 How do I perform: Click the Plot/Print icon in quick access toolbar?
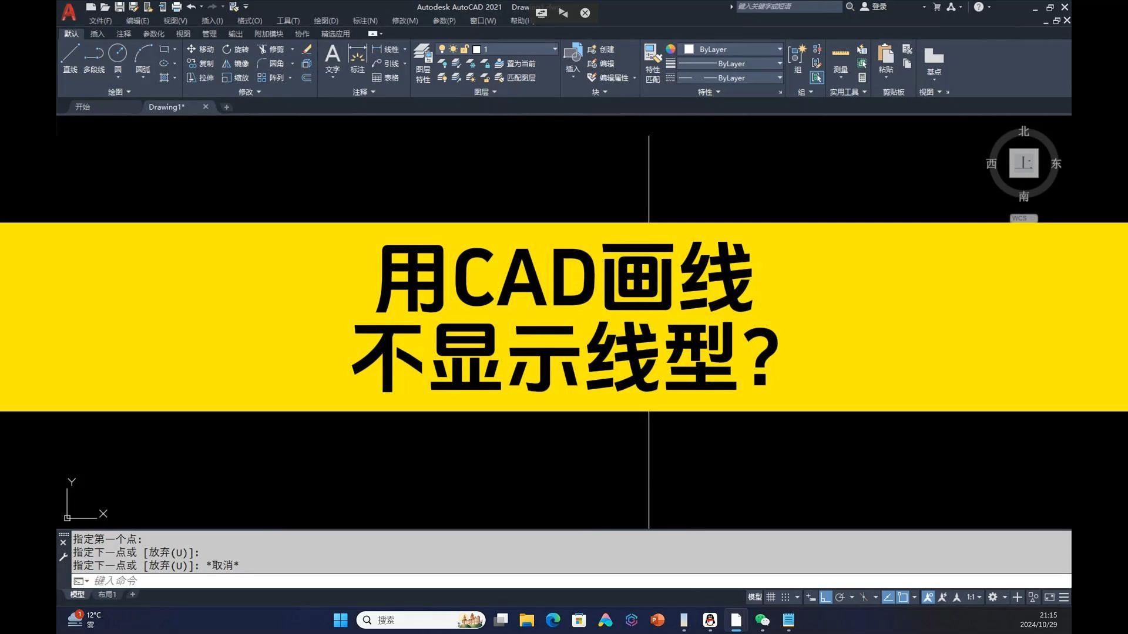click(x=176, y=7)
